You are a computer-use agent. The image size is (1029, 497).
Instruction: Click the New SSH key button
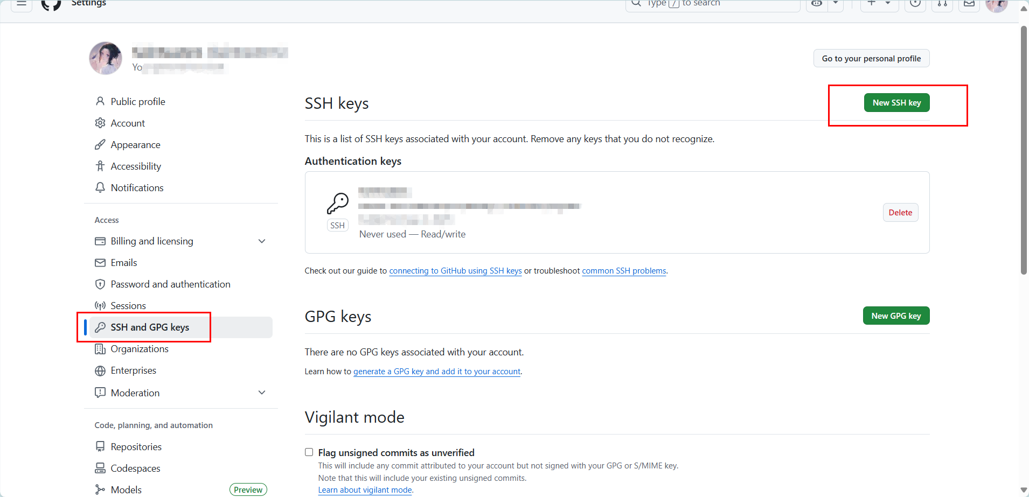[896, 103]
